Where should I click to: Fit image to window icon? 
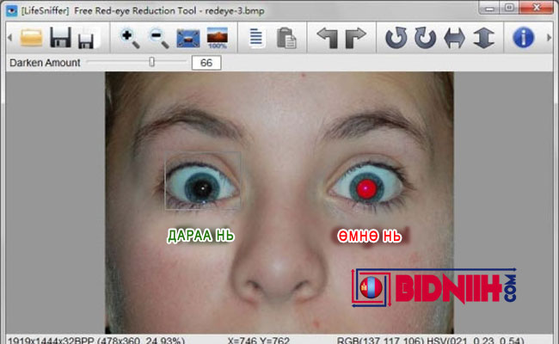tap(187, 38)
